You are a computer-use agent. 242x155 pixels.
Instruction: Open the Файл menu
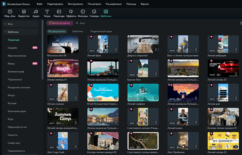click(40, 4)
